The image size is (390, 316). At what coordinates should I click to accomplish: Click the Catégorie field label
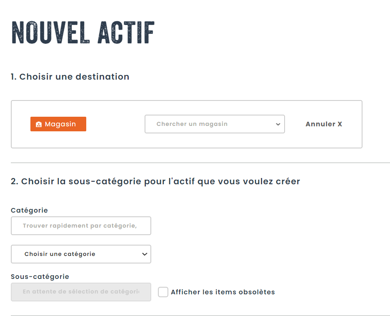(29, 211)
